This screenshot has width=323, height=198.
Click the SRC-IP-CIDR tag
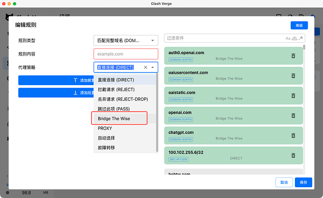coord(178,159)
